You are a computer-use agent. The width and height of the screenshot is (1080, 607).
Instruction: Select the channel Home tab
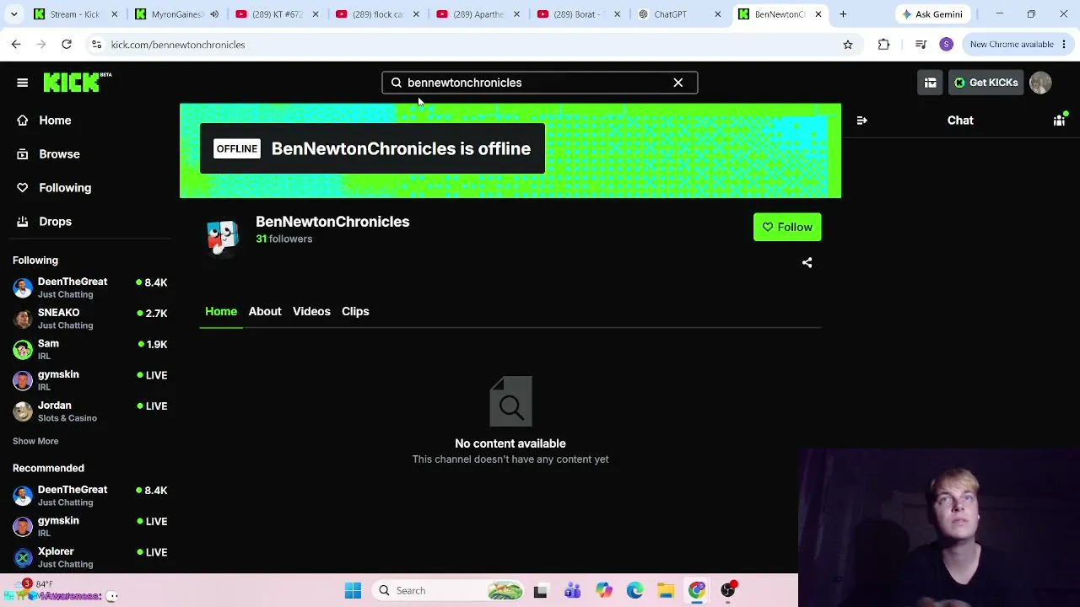(221, 311)
